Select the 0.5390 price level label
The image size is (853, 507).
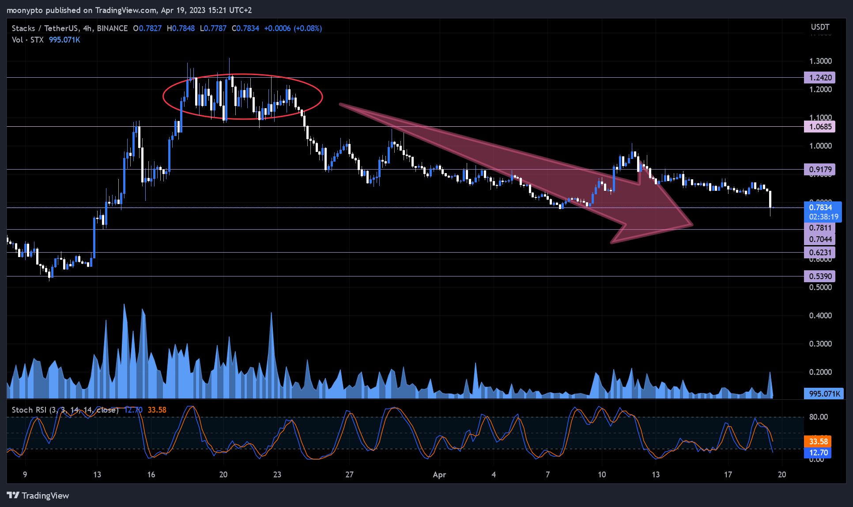pos(820,276)
